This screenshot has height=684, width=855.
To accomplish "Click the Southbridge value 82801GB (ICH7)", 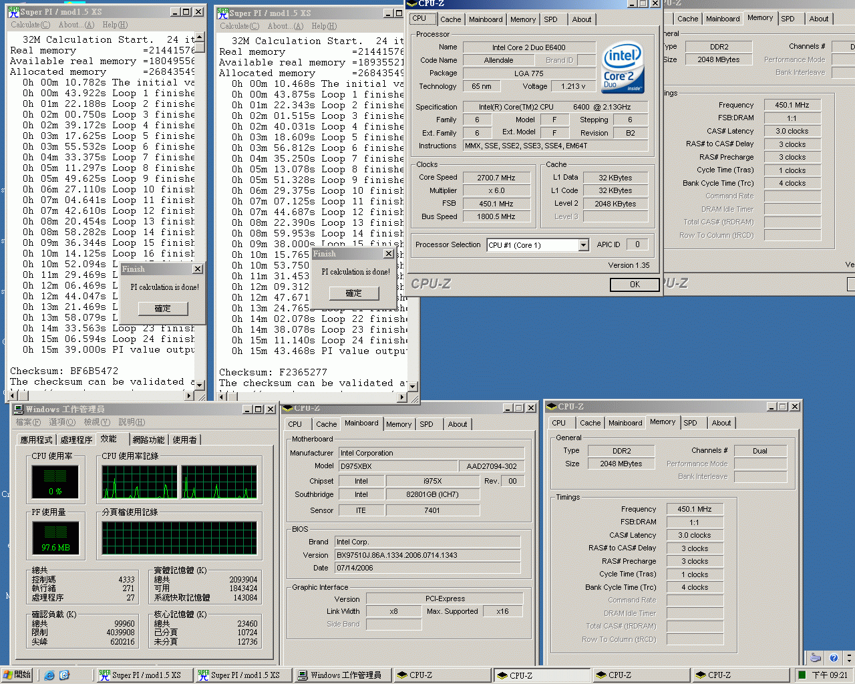I will (x=432, y=494).
